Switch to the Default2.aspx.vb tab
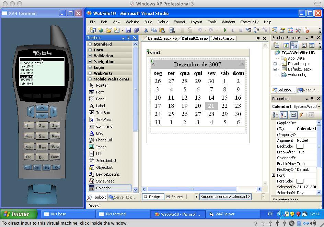Viewport: 324px width, 227px height. pyautogui.click(x=162, y=38)
